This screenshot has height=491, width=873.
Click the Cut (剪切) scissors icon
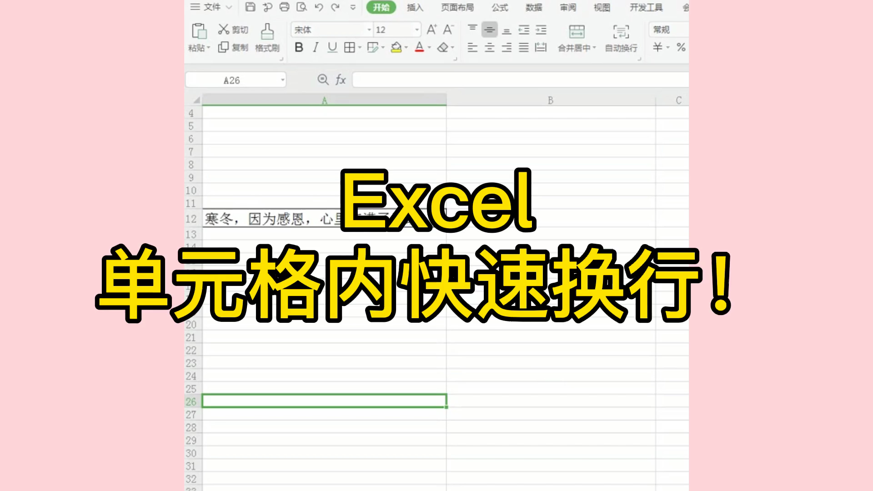pos(223,30)
